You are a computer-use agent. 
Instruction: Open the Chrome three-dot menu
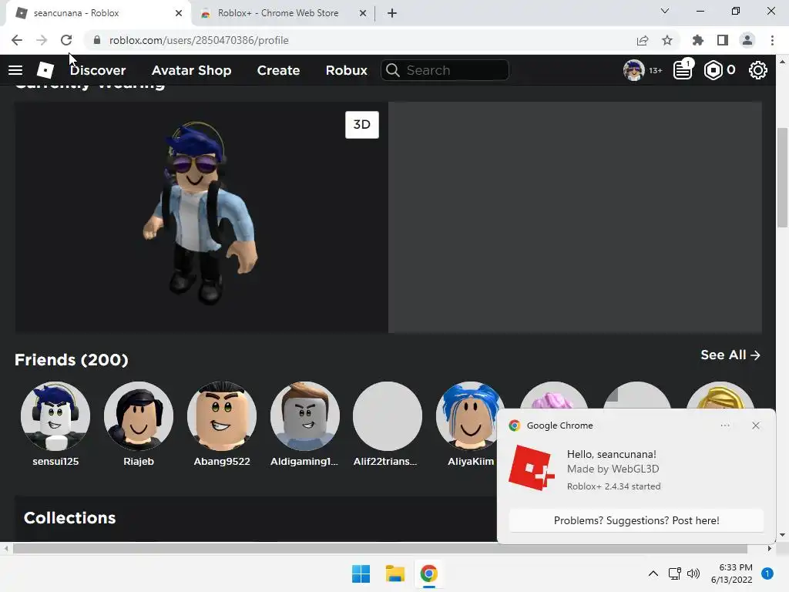(x=772, y=40)
